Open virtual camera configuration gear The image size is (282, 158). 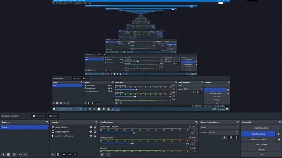click(279, 140)
